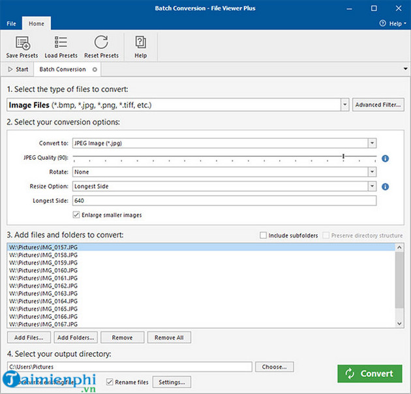
Task: Click the JPEG Quality info icon
Action: (385, 159)
